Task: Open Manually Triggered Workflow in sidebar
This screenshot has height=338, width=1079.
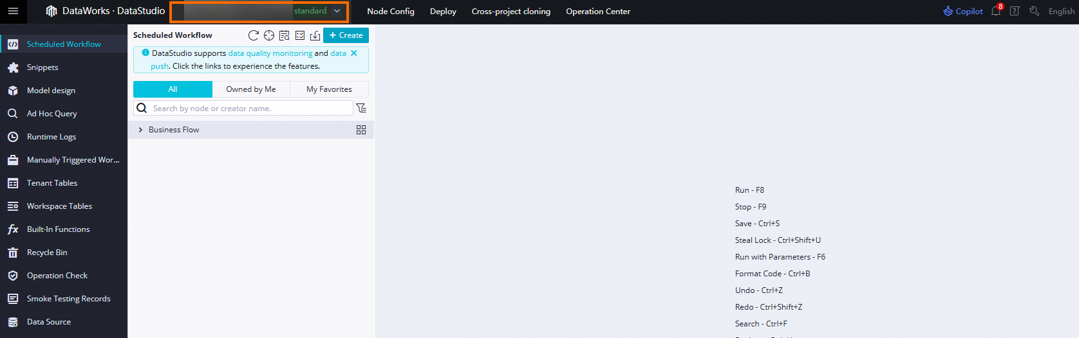Action: (x=64, y=160)
